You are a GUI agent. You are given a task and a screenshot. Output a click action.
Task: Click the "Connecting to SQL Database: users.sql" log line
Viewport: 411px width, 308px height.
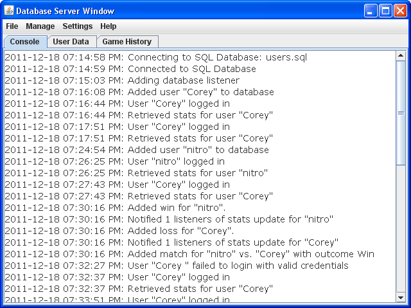(155, 57)
